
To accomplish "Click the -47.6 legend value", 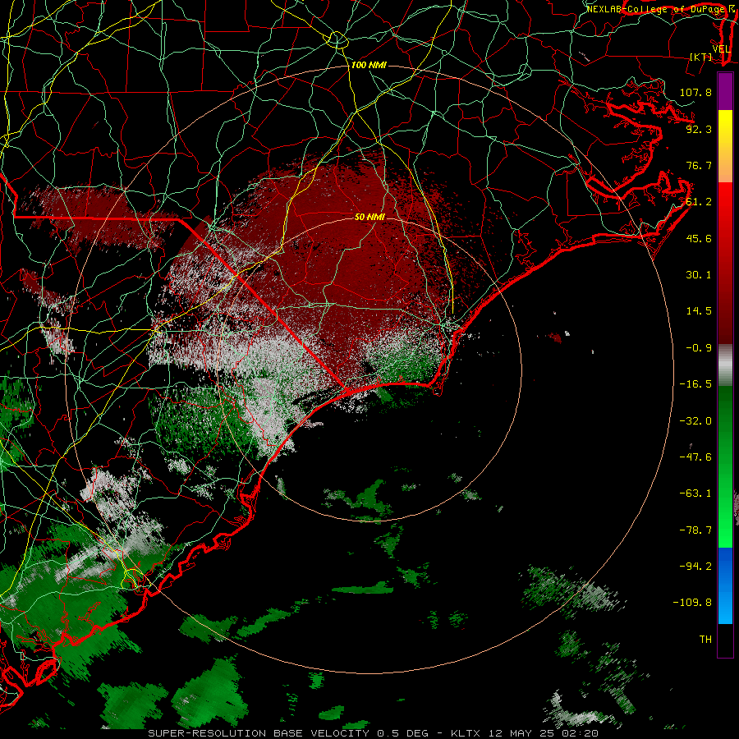I will (x=695, y=457).
